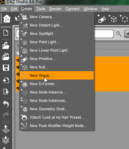Click the Undo arrow icon
129x149 pixels.
[6, 104]
